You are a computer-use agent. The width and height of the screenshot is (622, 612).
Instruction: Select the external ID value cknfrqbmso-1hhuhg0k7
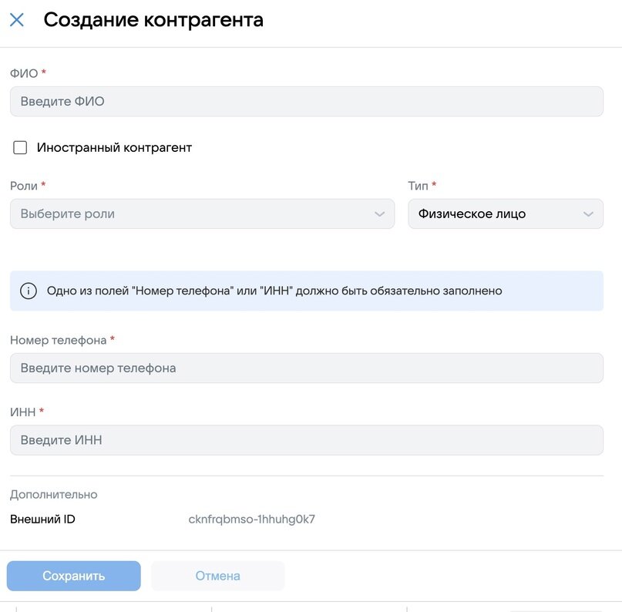pos(252,520)
